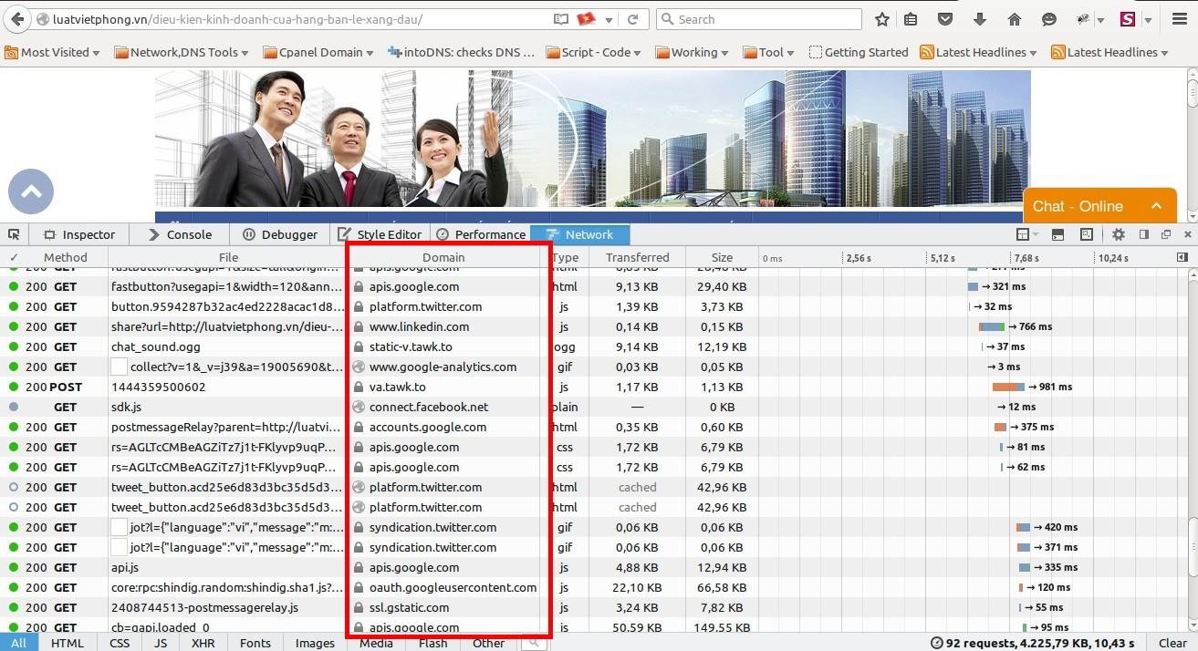Switch to the Style Editor tab

click(x=380, y=234)
